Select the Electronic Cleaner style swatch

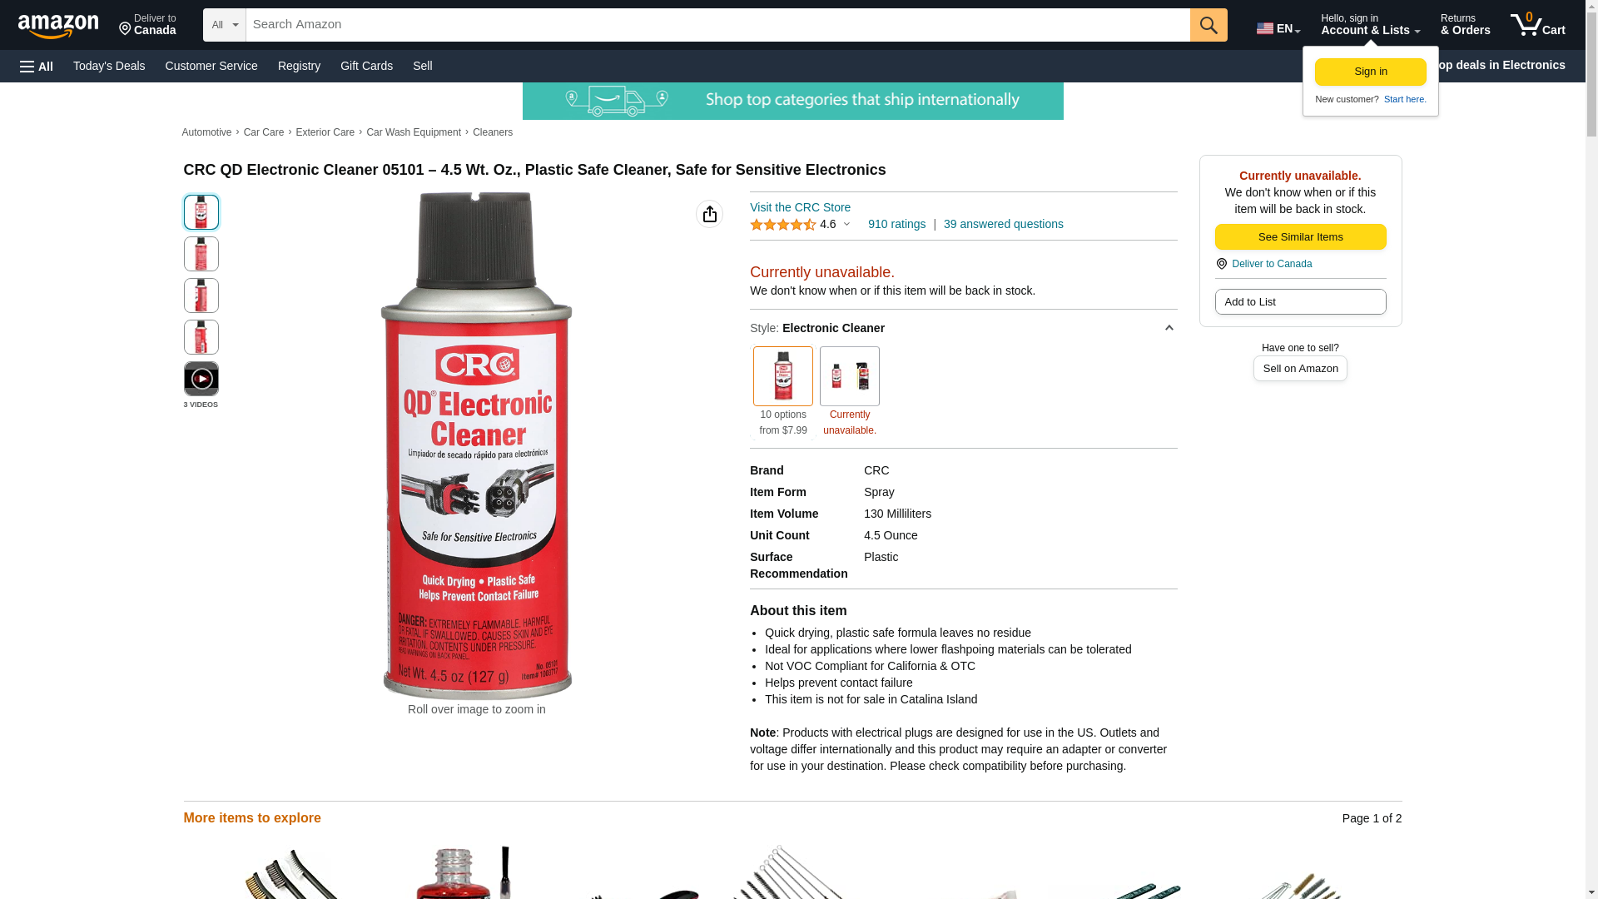click(783, 376)
